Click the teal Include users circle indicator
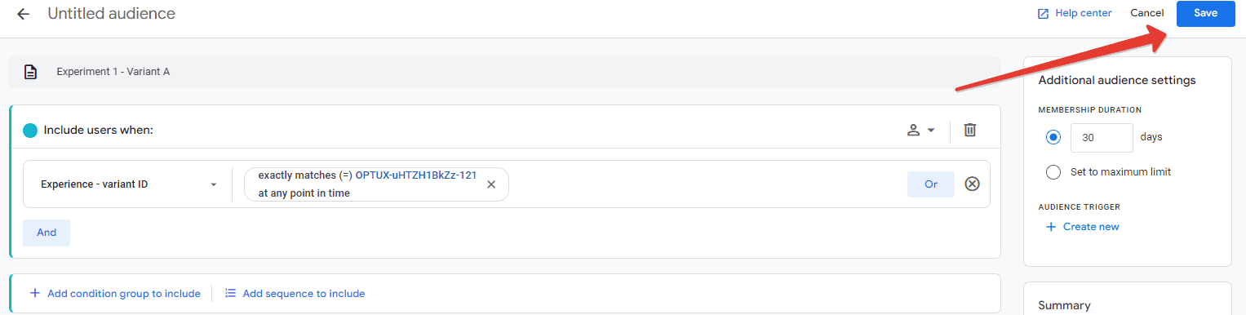The image size is (1246, 315). pos(30,130)
